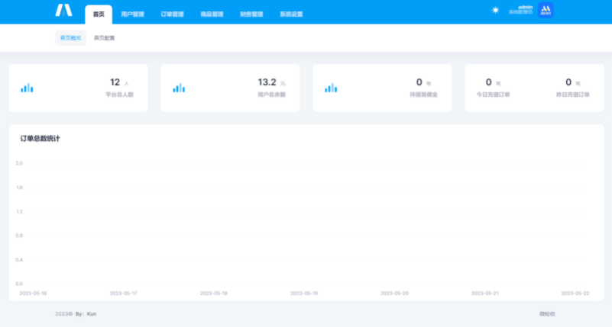Image resolution: width=612 pixels, height=327 pixels.
Task: Open the 系统设置 menu
Action: [291, 14]
